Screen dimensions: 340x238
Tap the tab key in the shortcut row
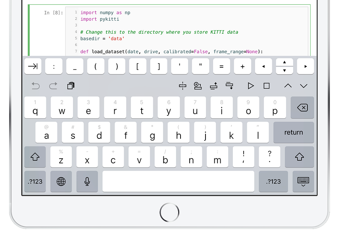[x=33, y=66]
